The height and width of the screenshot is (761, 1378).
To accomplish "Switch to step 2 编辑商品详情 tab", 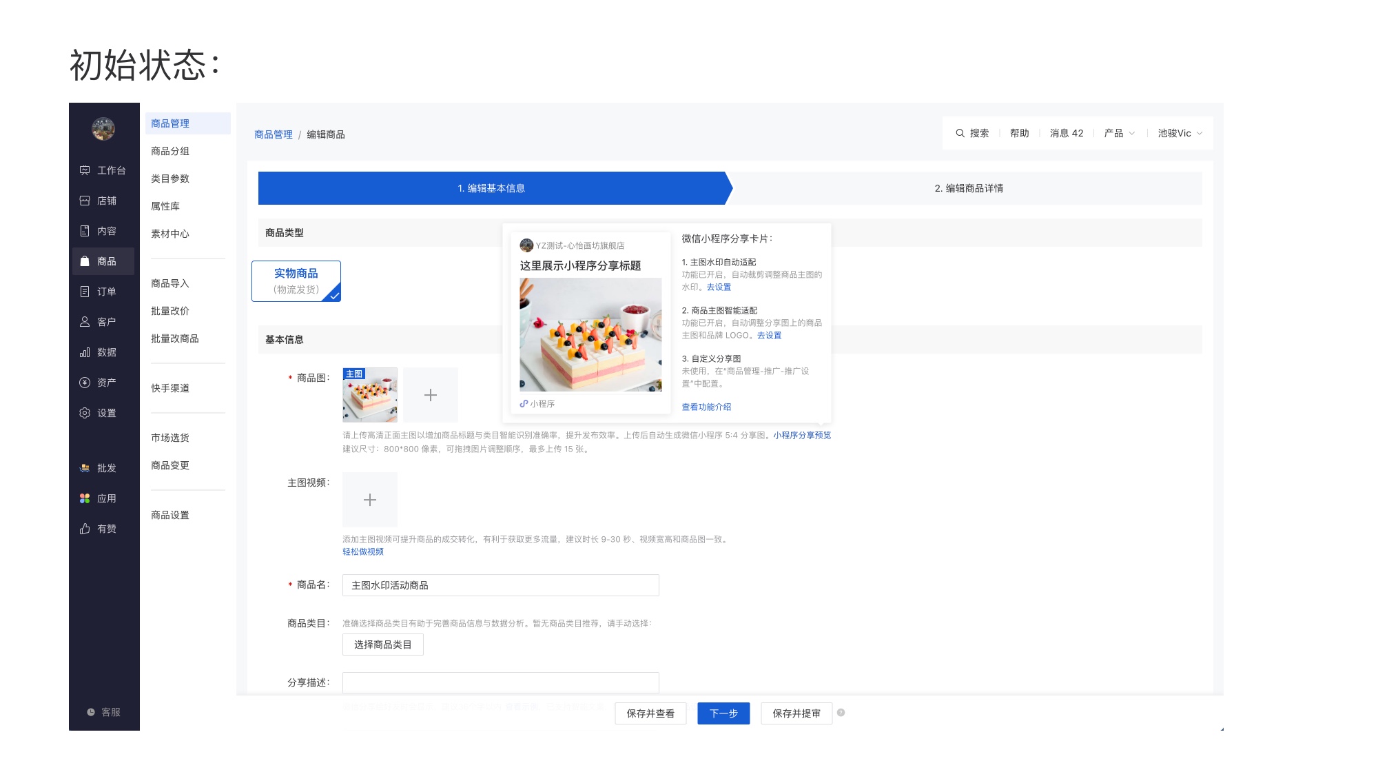I will click(968, 188).
